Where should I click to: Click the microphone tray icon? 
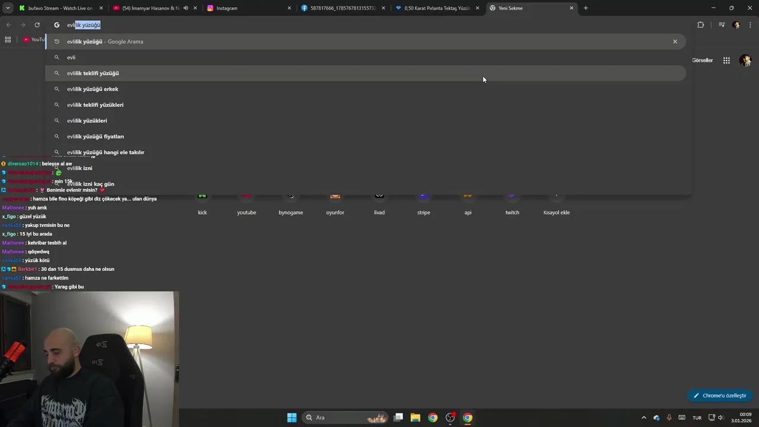pyautogui.click(x=669, y=418)
